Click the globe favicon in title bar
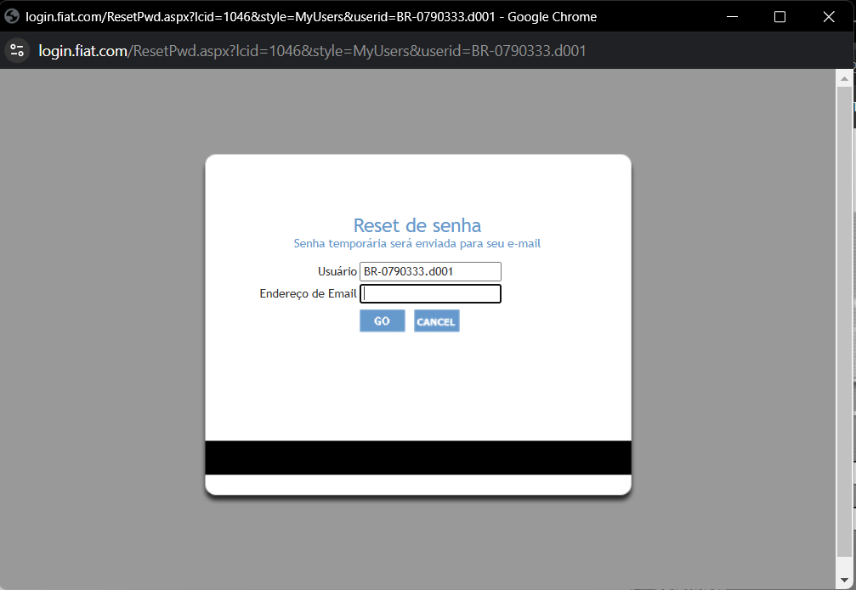 (x=11, y=16)
